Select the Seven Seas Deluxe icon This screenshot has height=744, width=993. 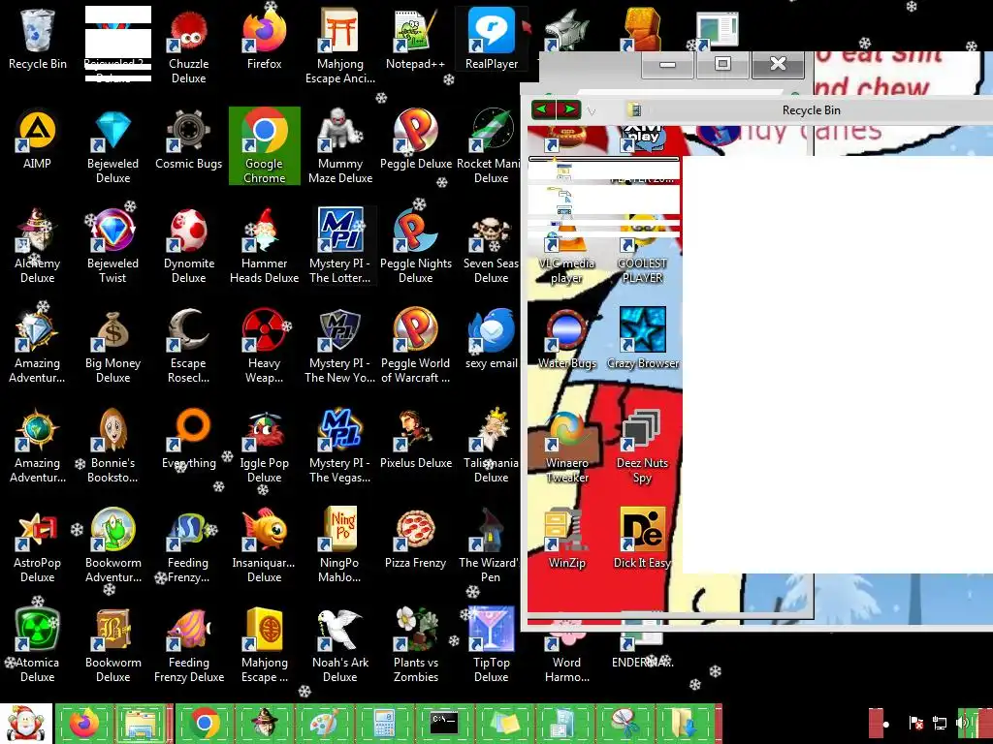tap(492, 245)
